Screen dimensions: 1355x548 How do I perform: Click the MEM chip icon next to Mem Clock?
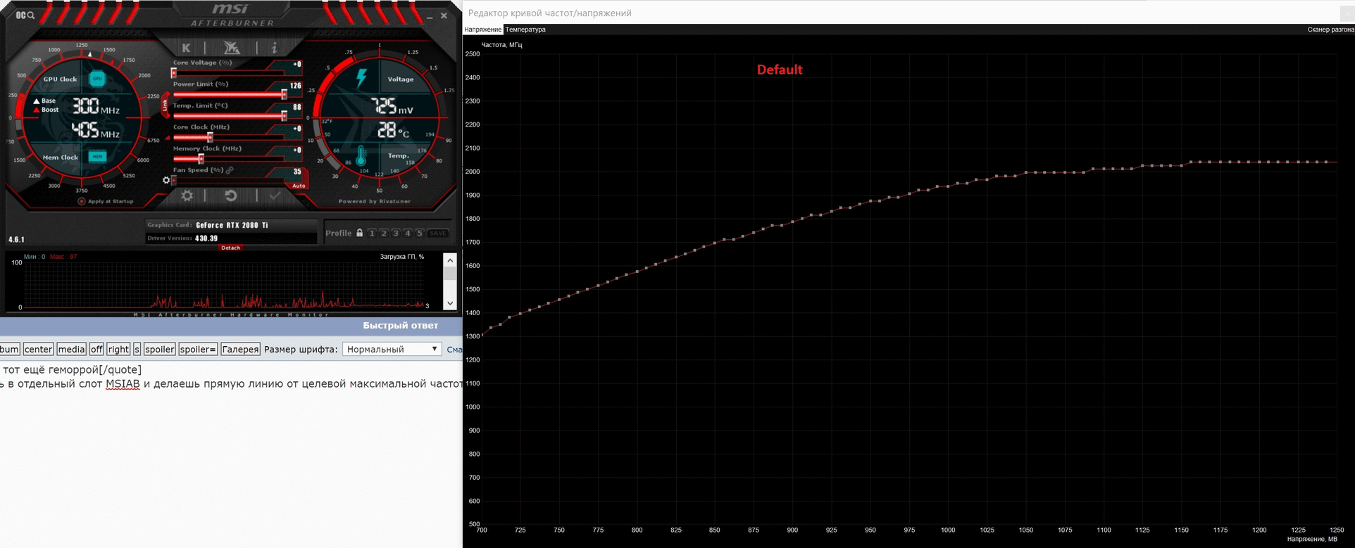click(x=97, y=156)
